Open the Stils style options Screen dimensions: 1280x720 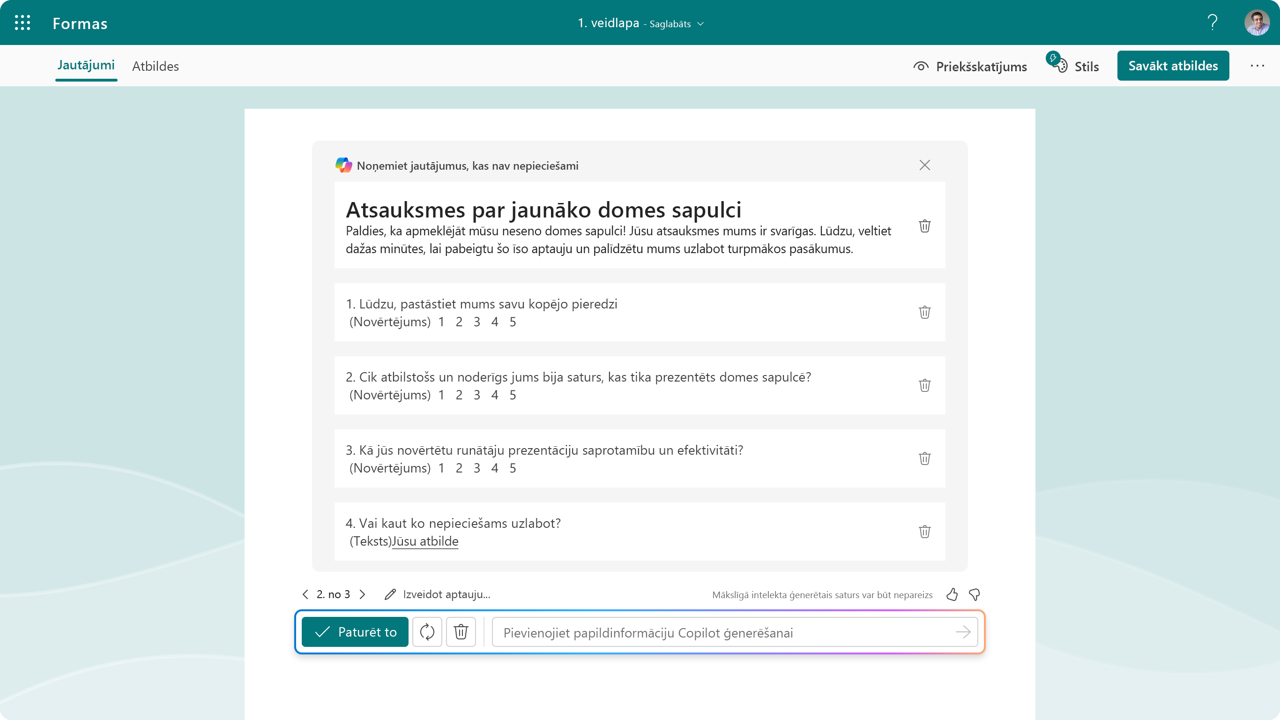click(1073, 65)
